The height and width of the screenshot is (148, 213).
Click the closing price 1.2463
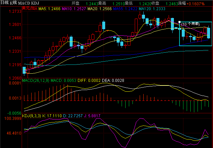coord(172,4)
